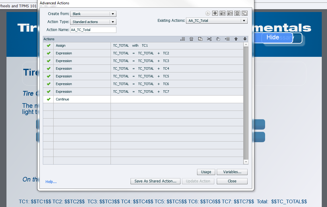Open the Help... link
This screenshot has height=207, width=327.
tap(51, 182)
